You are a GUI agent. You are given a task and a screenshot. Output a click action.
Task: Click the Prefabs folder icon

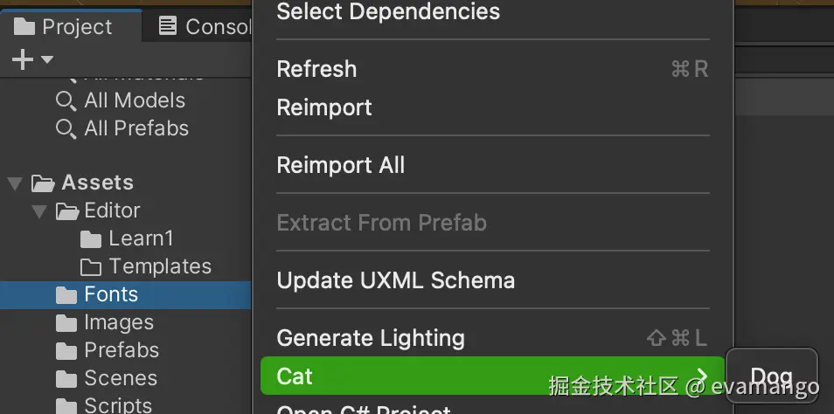tap(66, 350)
